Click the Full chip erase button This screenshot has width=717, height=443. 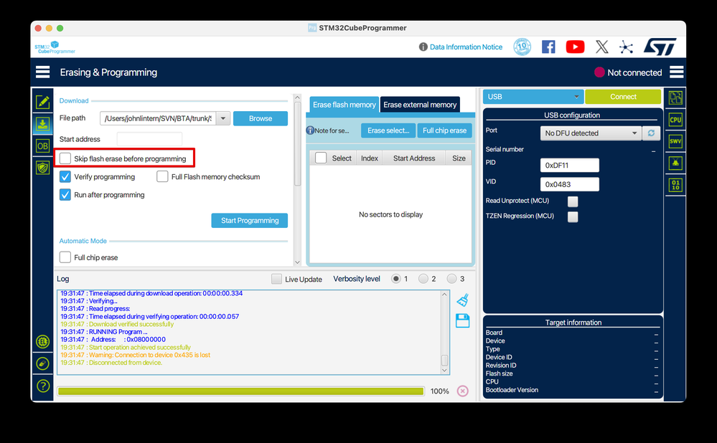pos(444,130)
